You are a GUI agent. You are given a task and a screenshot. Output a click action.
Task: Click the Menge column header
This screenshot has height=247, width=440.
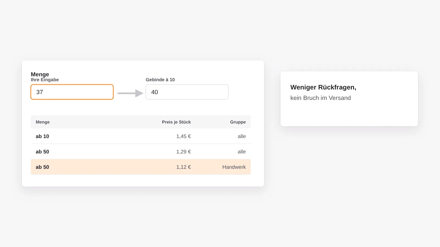coord(43,122)
